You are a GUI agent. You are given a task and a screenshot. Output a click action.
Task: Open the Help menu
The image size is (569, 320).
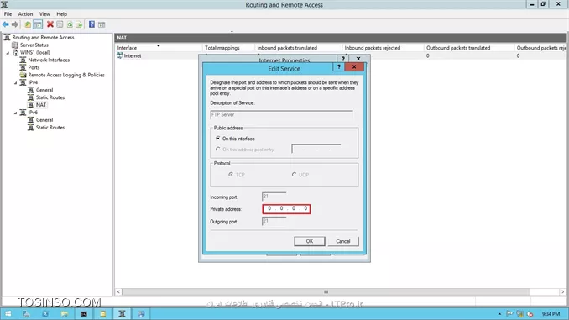point(62,13)
